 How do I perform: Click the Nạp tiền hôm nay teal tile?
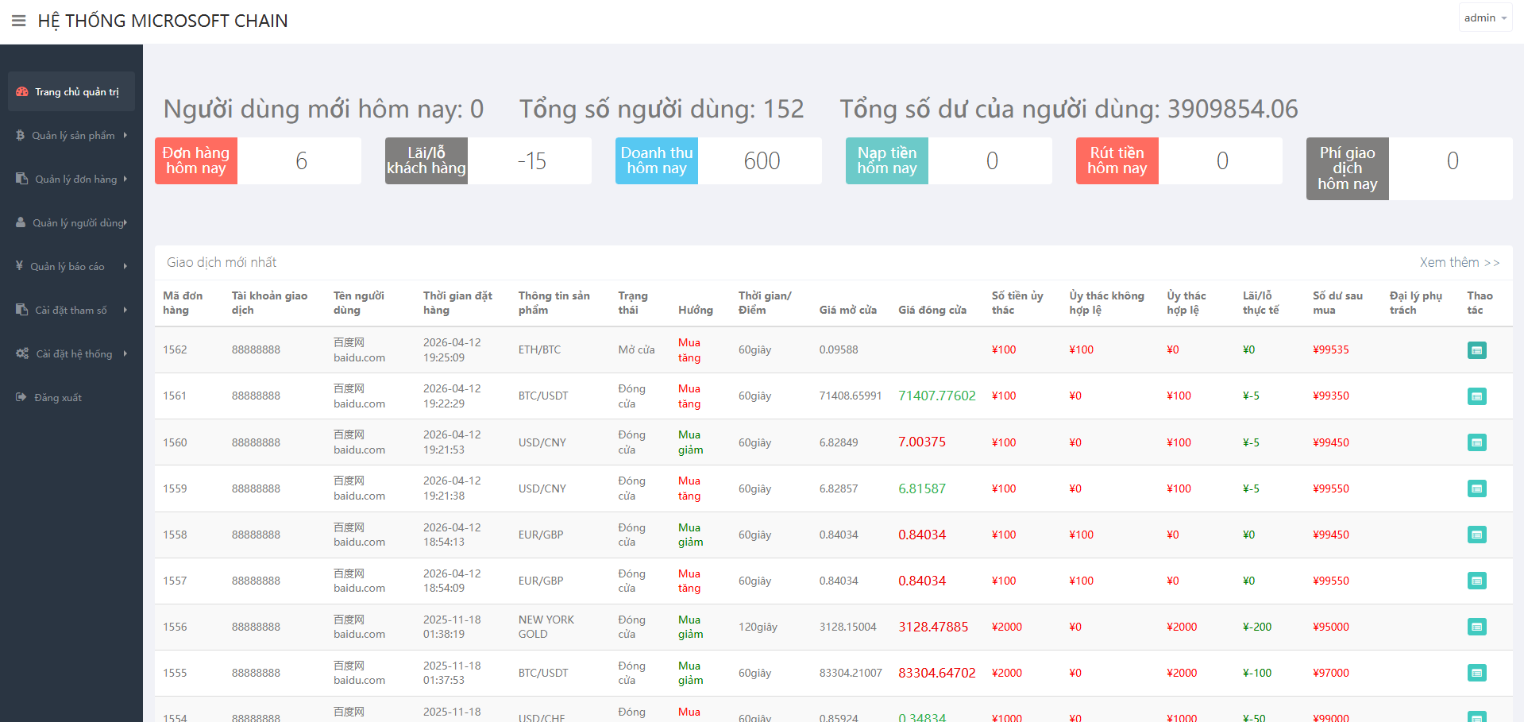click(887, 160)
